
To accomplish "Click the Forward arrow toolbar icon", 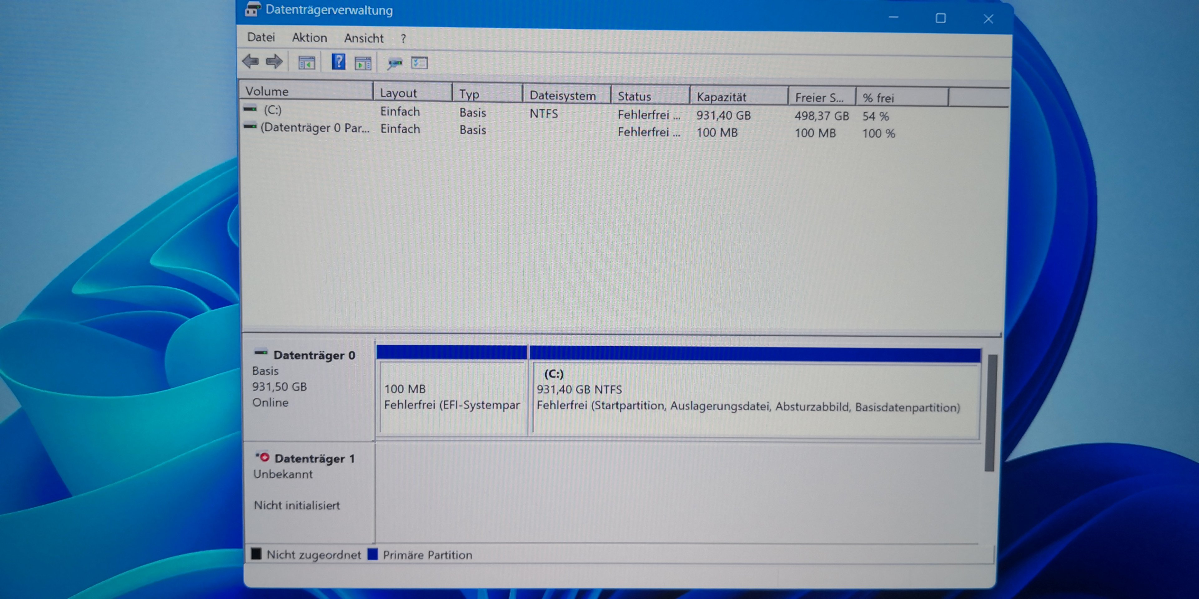I will click(x=274, y=61).
